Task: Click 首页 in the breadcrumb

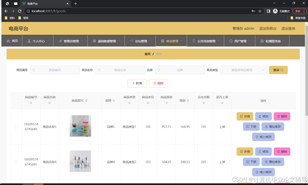Action: 147,54
